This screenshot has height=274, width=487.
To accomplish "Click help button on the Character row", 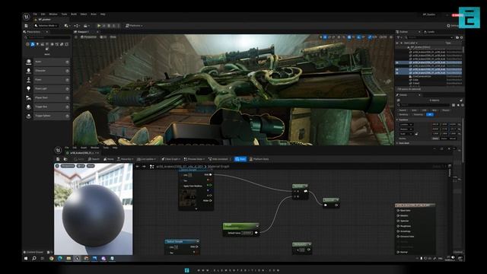I will click(67, 71).
